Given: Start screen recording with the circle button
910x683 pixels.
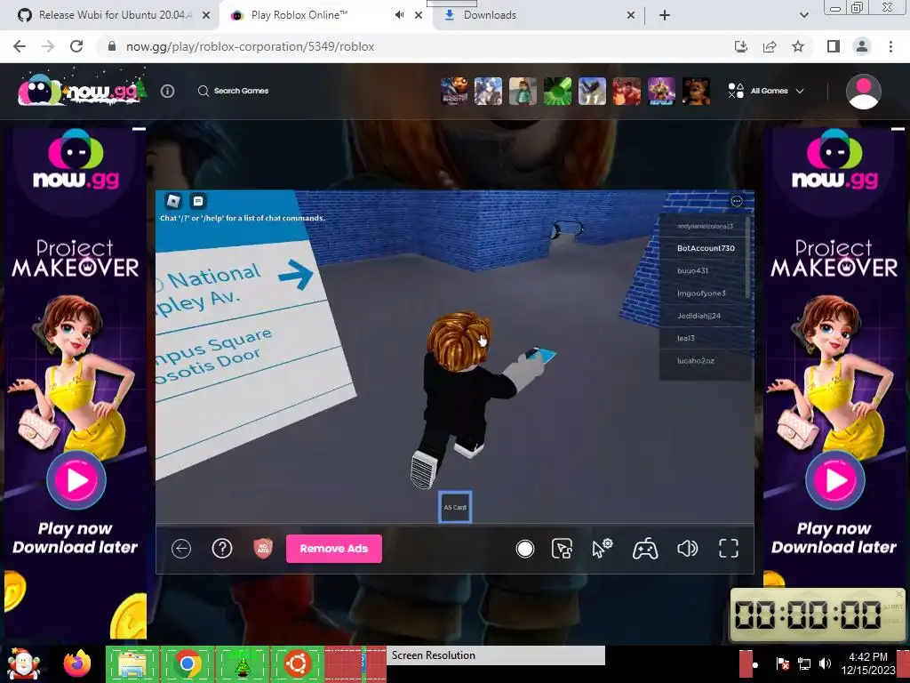Looking at the screenshot, I should pos(524,549).
